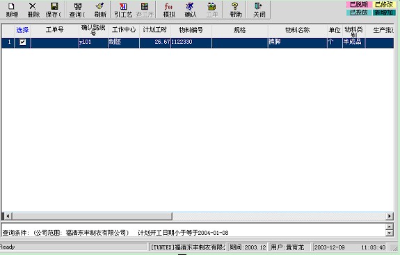Click the y101 route number cell
Image resolution: width=400 pixels, height=255 pixels.
click(93, 42)
